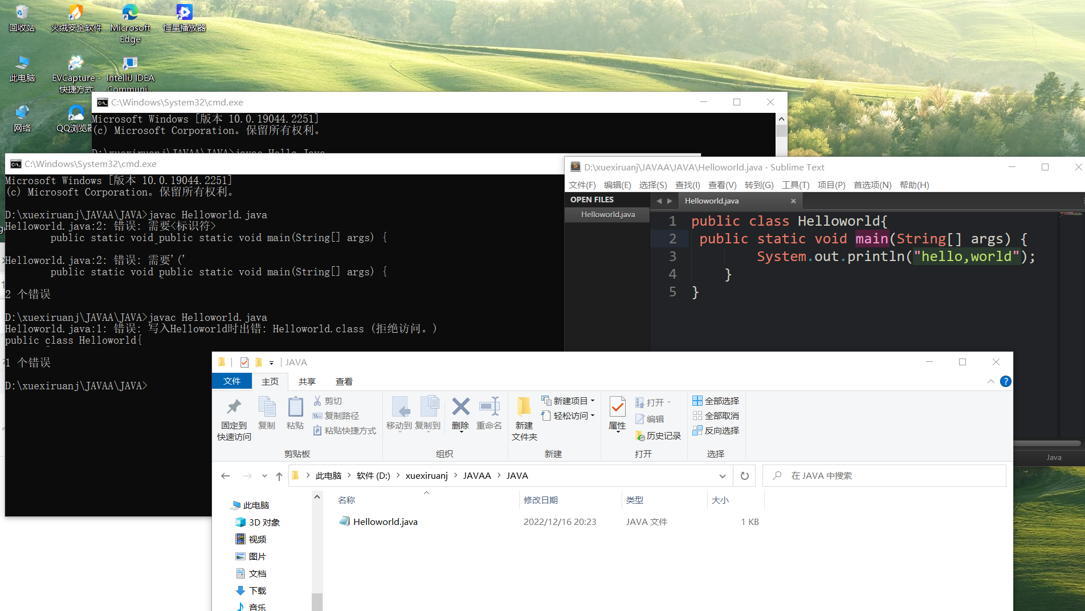The height and width of the screenshot is (611, 1085).
Task: Click Edit (编辑) in the Open group
Action: (650, 419)
